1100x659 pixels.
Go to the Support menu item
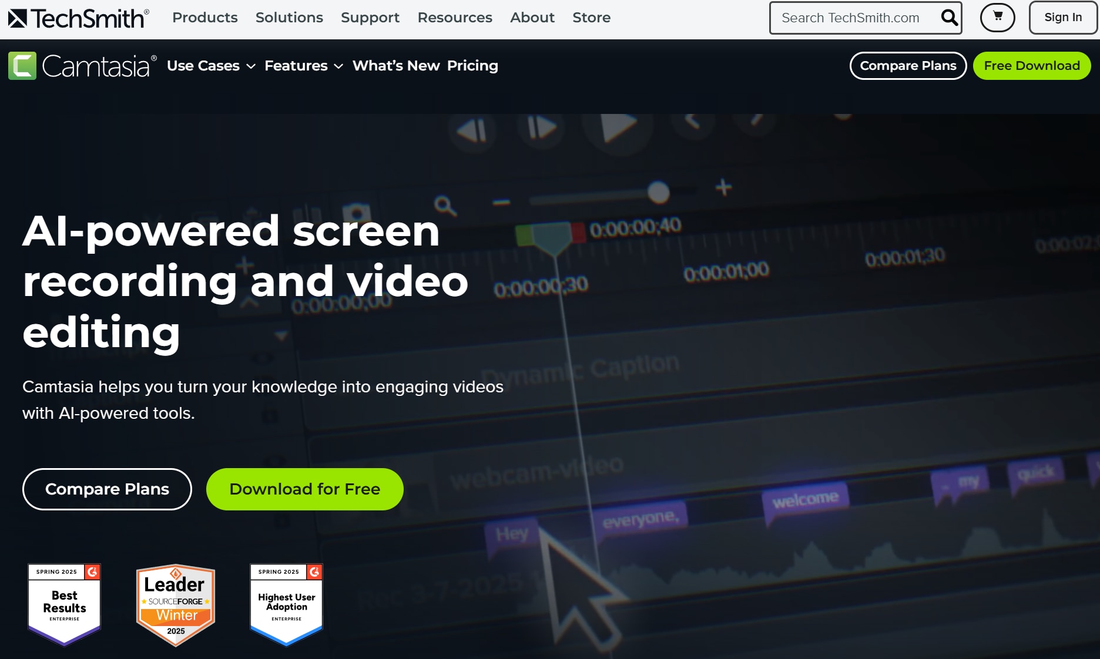370,18
